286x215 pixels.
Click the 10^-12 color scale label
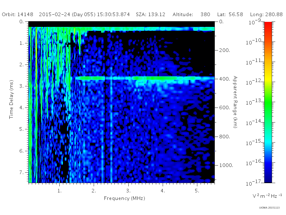pos(254,82)
